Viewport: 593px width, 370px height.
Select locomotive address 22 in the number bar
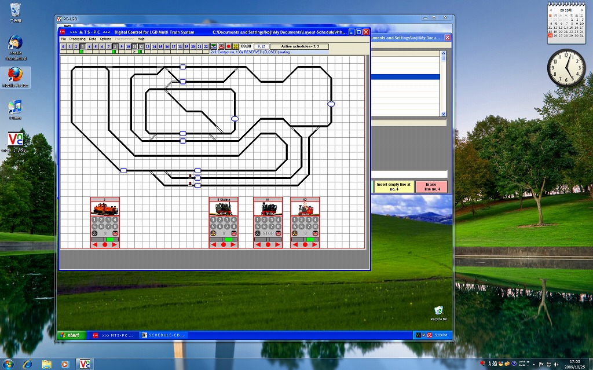tap(206, 46)
